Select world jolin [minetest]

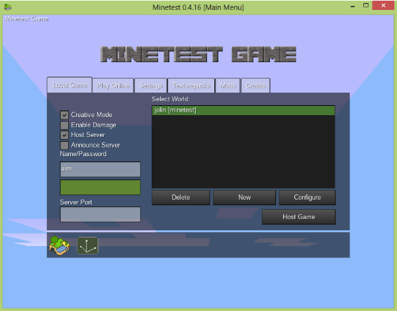tap(243, 110)
